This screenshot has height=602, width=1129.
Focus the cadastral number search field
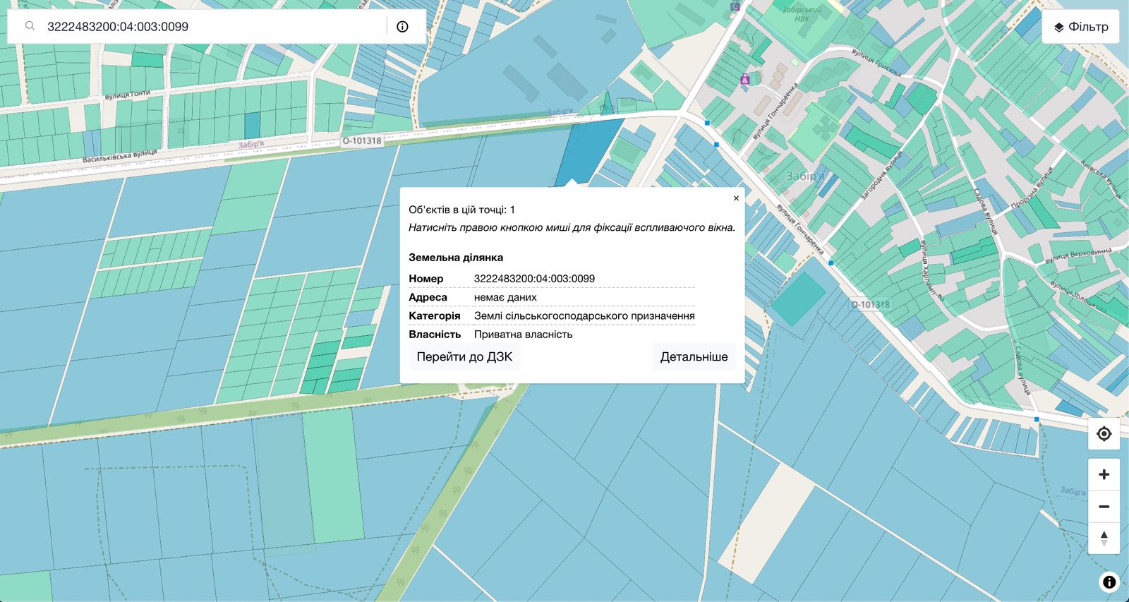click(x=212, y=27)
